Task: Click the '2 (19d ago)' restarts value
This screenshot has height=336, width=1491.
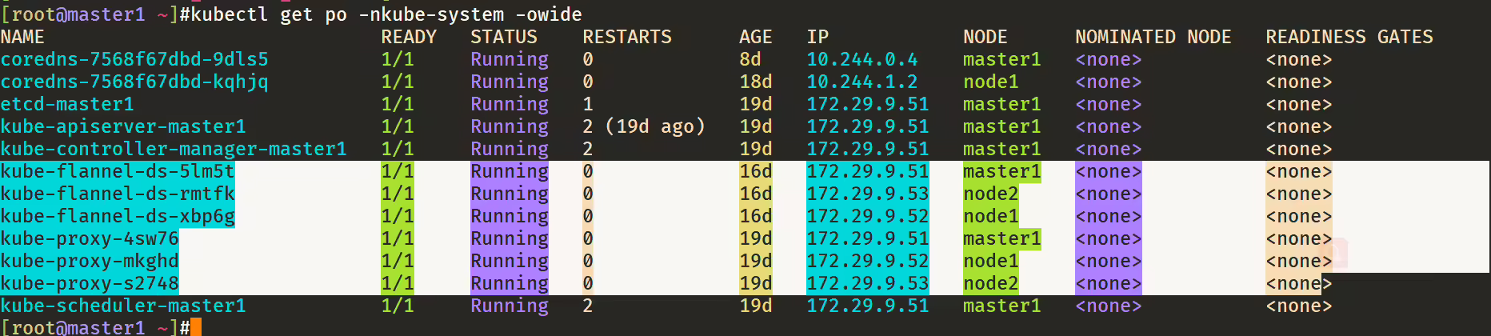Action: pyautogui.click(x=644, y=126)
